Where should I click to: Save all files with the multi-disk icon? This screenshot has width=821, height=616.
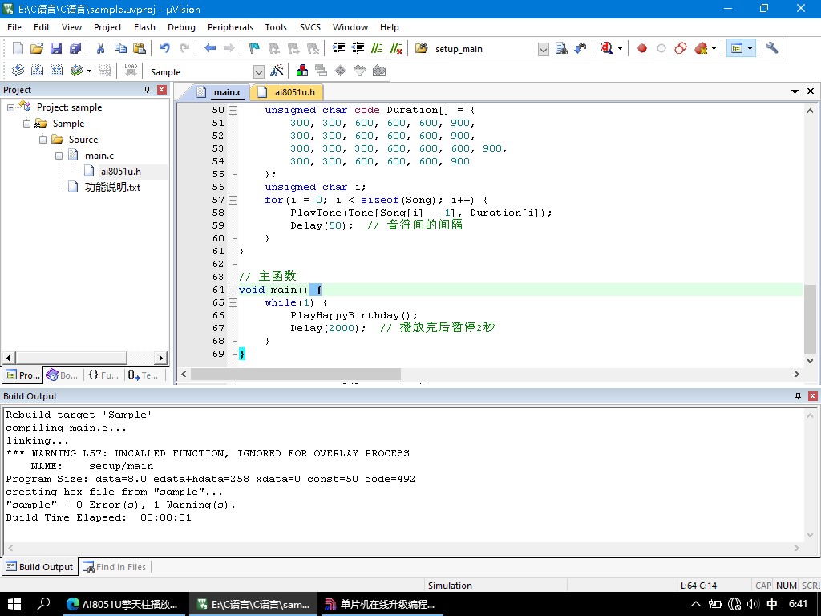coord(75,48)
